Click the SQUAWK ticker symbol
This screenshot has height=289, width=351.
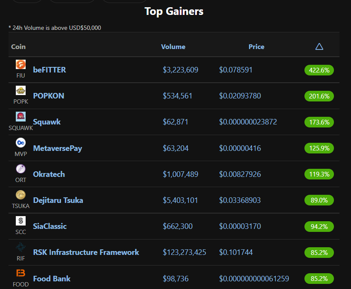[20, 128]
